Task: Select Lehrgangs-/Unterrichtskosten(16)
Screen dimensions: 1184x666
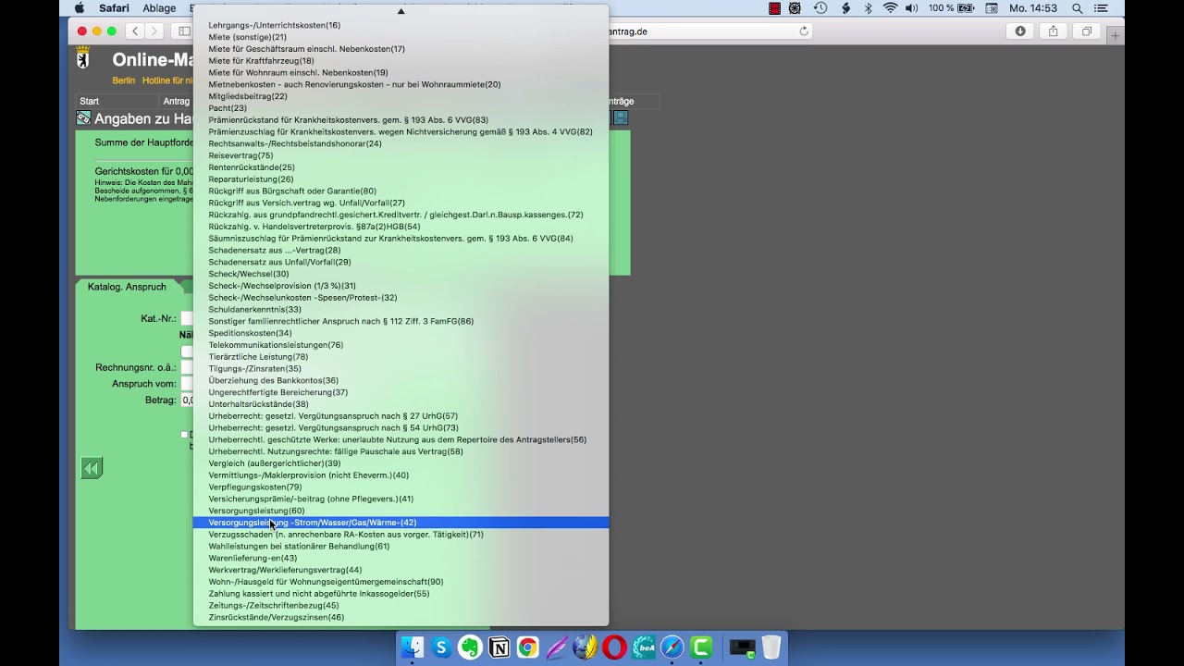Action: 401,25
